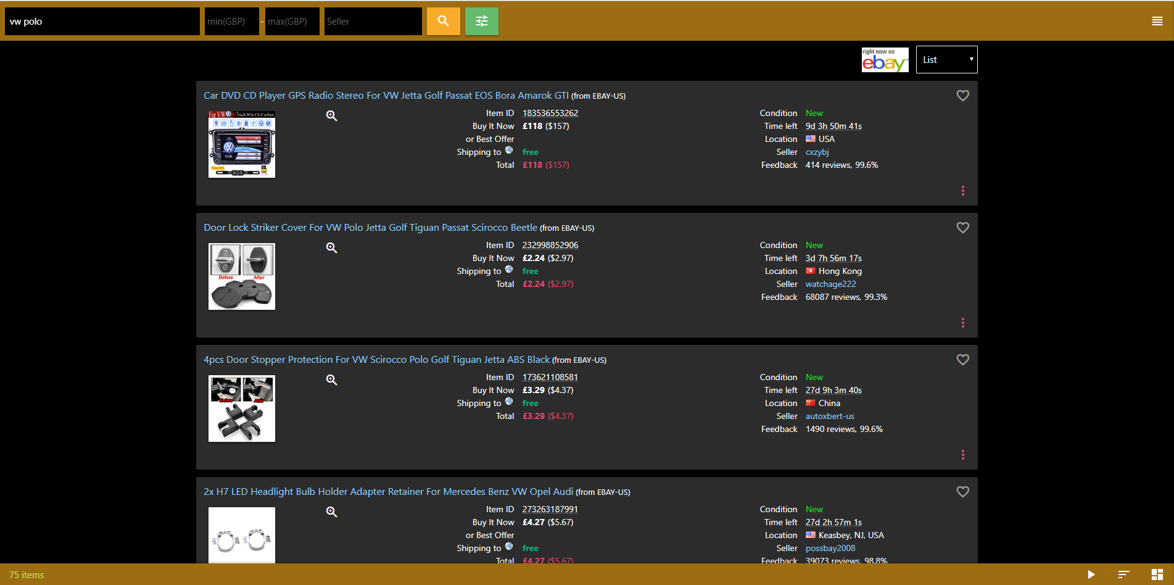Zoom image of Door Lock Striker Cover listing
Screen dimensions: 1174x585
(x=331, y=247)
